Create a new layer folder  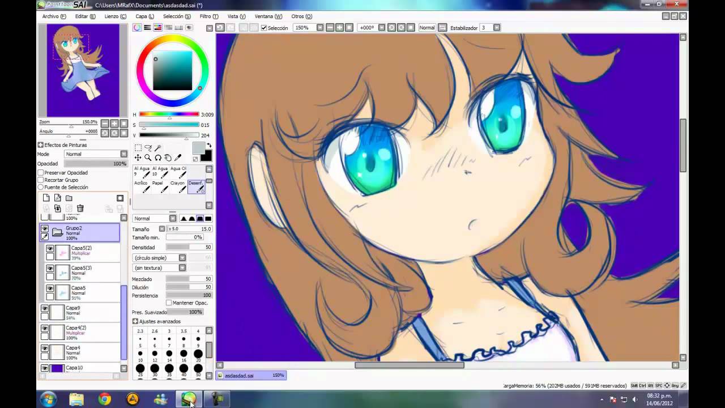coord(69,198)
